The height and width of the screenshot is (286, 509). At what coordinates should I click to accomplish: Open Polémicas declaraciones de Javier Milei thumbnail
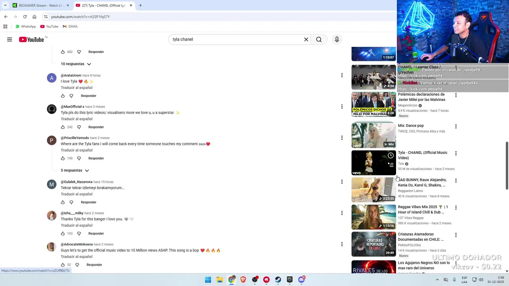pos(374,104)
